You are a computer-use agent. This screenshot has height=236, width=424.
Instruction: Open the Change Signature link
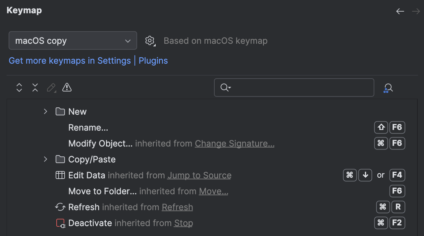click(234, 143)
